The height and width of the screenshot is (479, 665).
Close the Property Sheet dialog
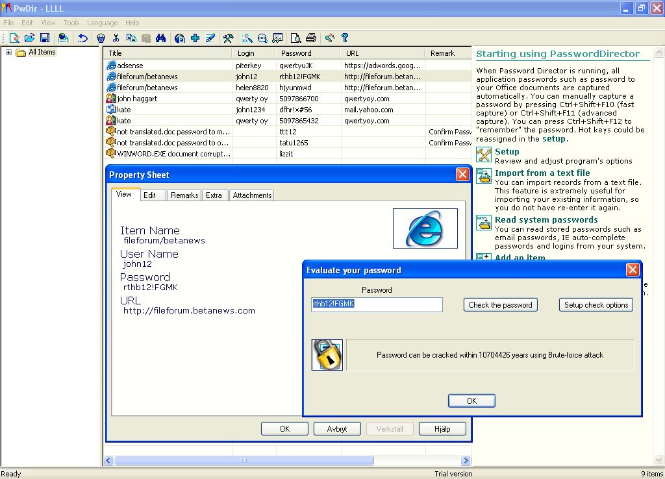[x=462, y=174]
